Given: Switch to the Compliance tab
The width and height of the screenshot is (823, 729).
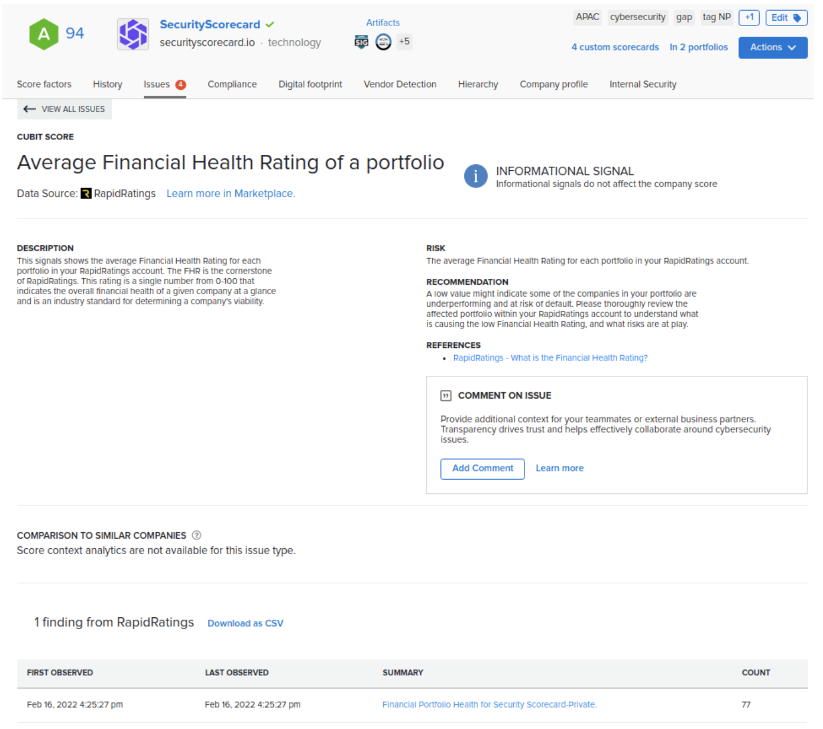Looking at the screenshot, I should [232, 84].
